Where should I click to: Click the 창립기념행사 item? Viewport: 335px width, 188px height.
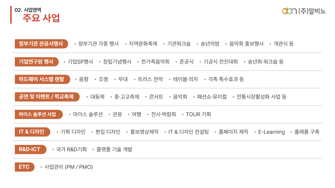[117, 61]
